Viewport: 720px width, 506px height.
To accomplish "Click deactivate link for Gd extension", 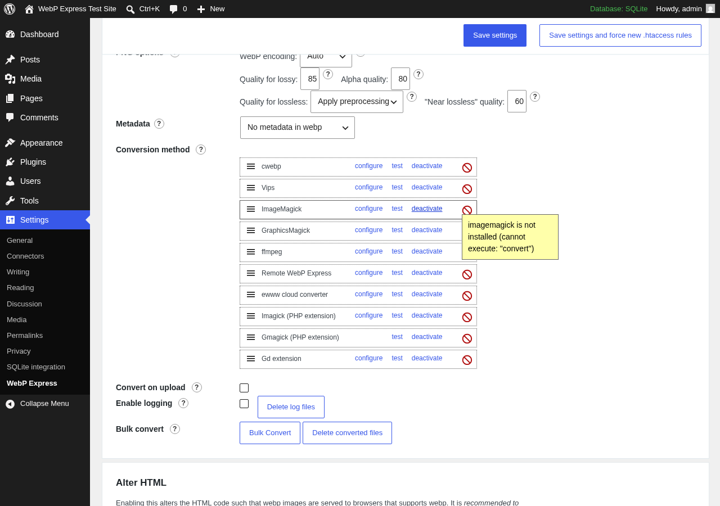I will 427,358.
